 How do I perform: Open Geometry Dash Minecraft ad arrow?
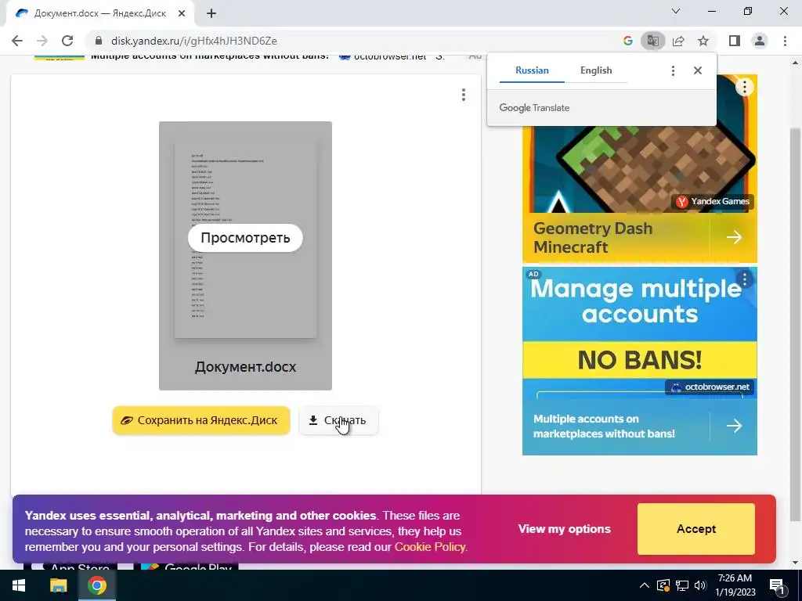(x=734, y=237)
